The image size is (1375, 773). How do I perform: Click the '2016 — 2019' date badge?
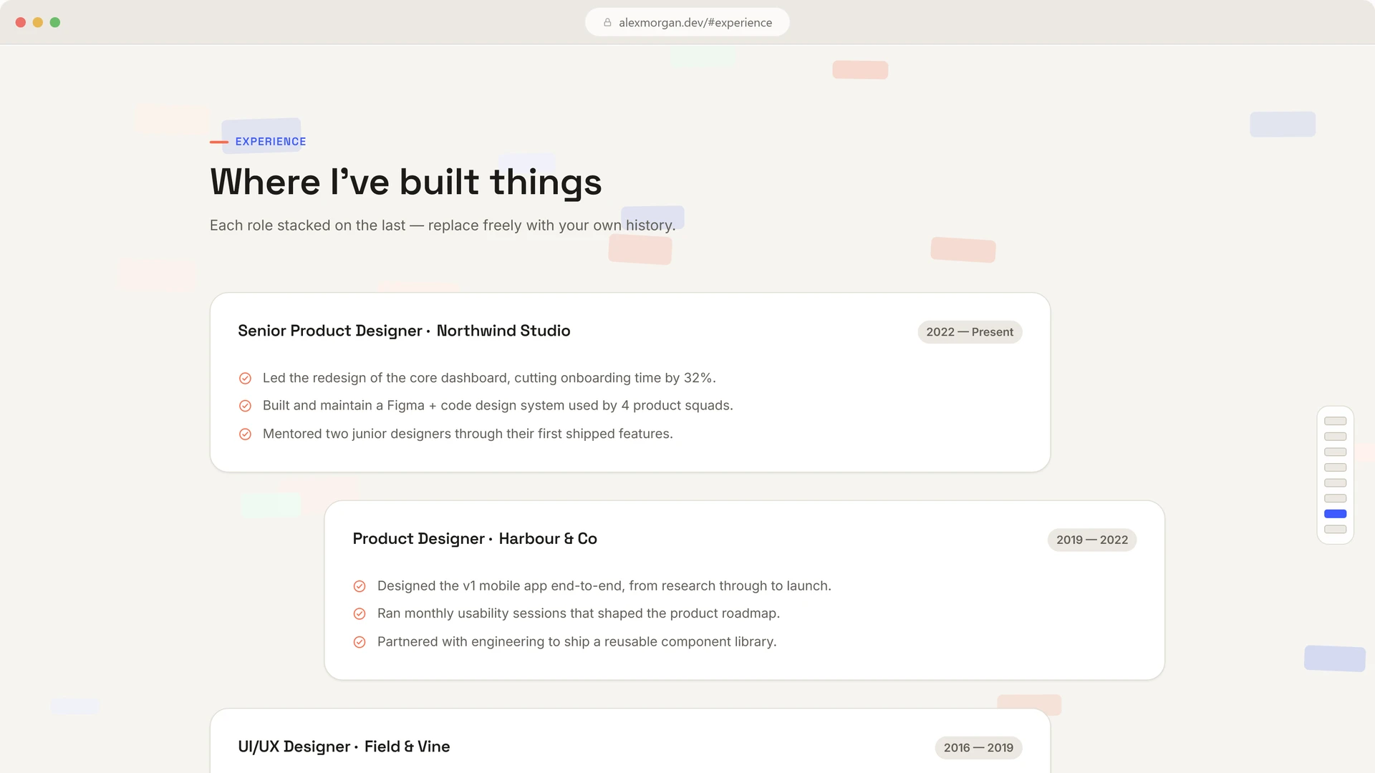(978, 748)
